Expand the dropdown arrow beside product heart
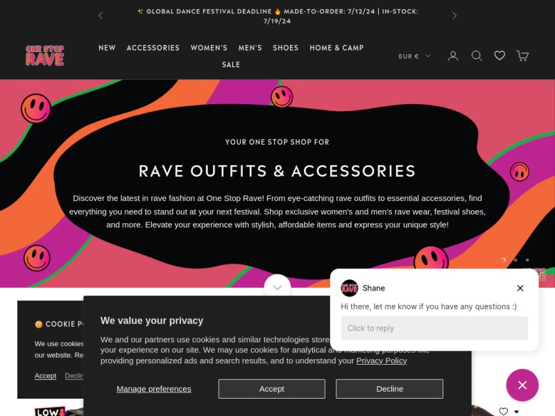The image size is (555, 416). click(516, 412)
